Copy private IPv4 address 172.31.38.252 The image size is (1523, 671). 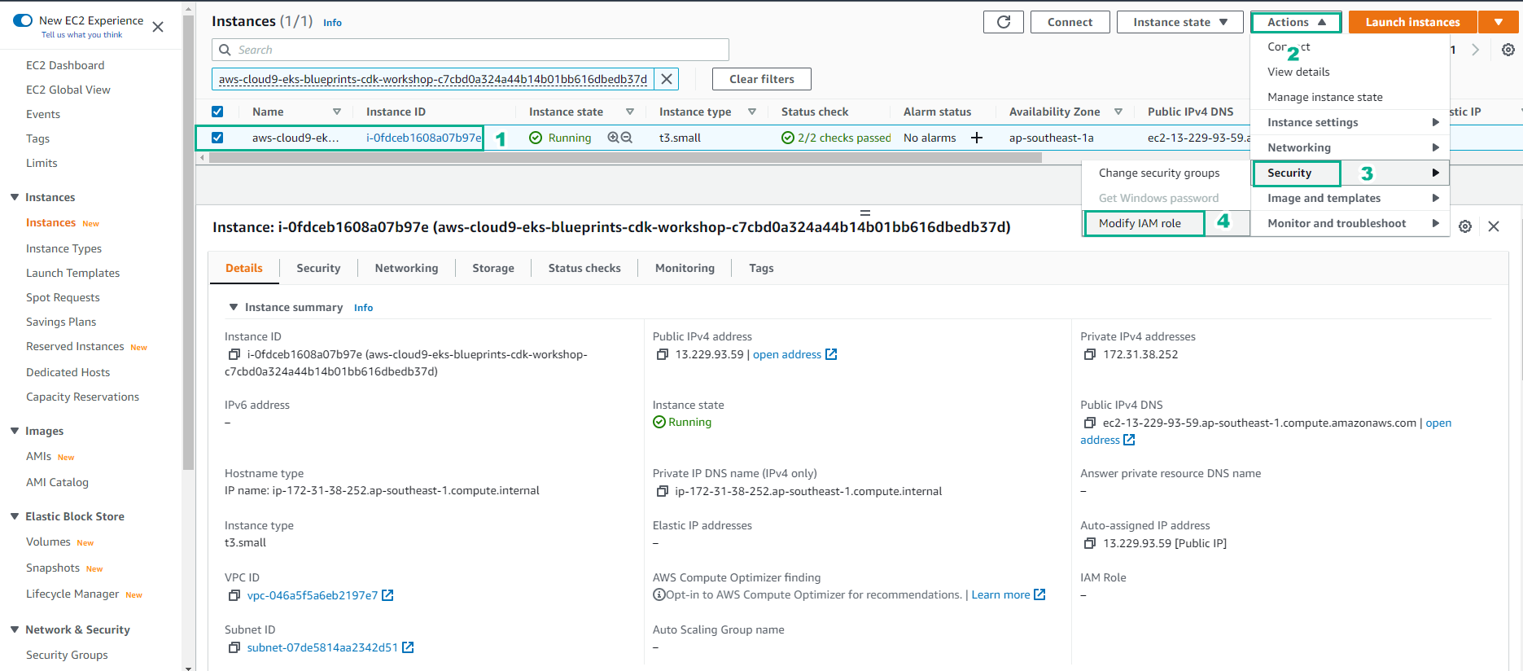coord(1090,354)
